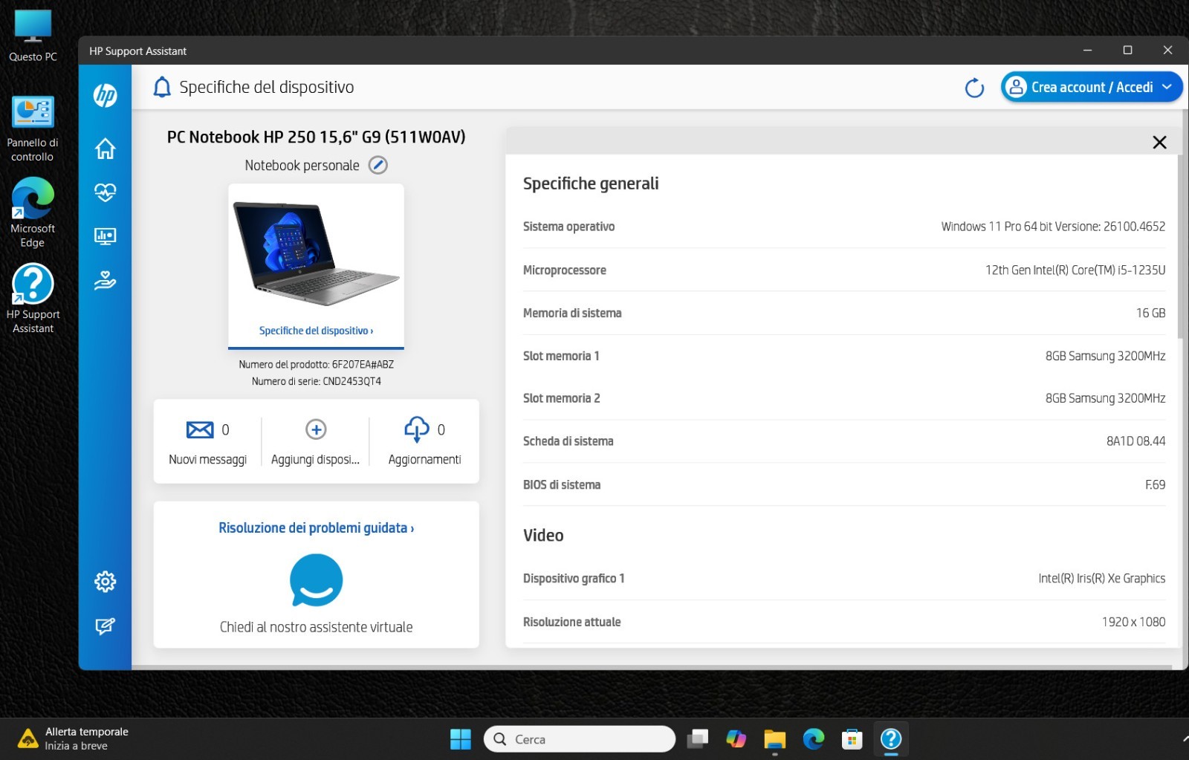Go to the Home icon in sidebar

[105, 149]
